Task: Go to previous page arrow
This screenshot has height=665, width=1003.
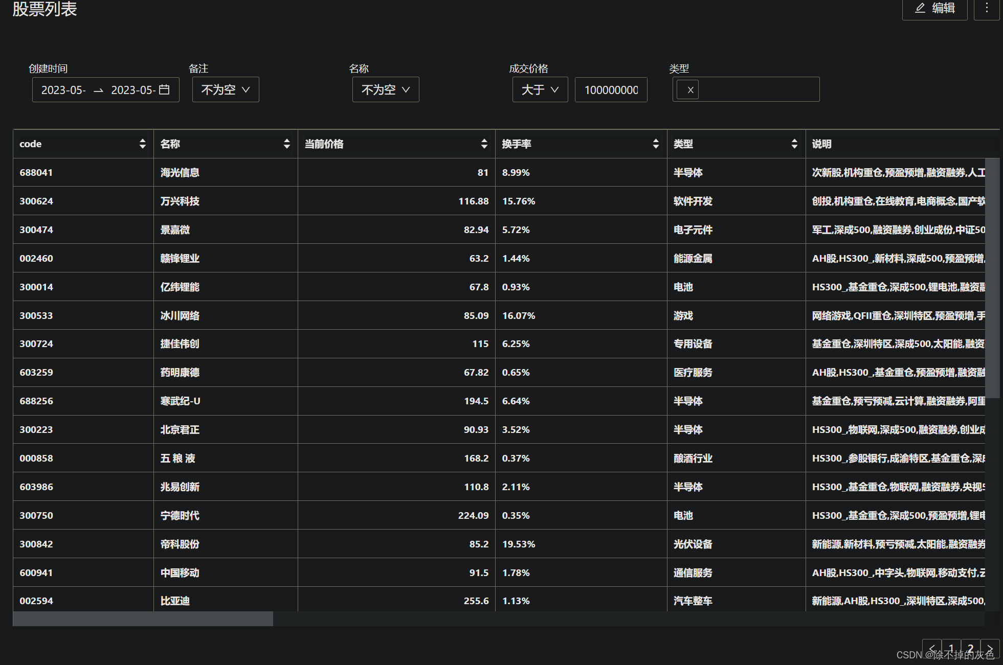Action: [931, 648]
